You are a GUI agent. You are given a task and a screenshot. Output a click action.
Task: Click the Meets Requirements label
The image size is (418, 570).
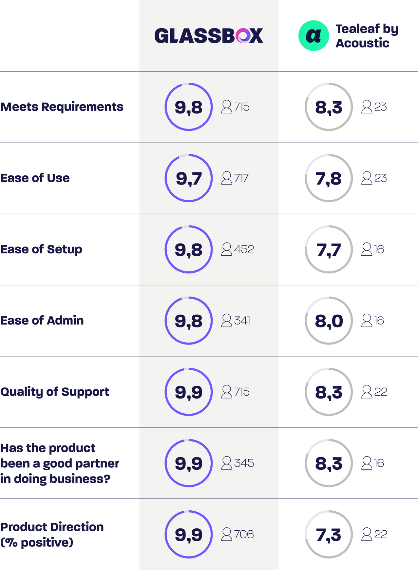click(62, 107)
